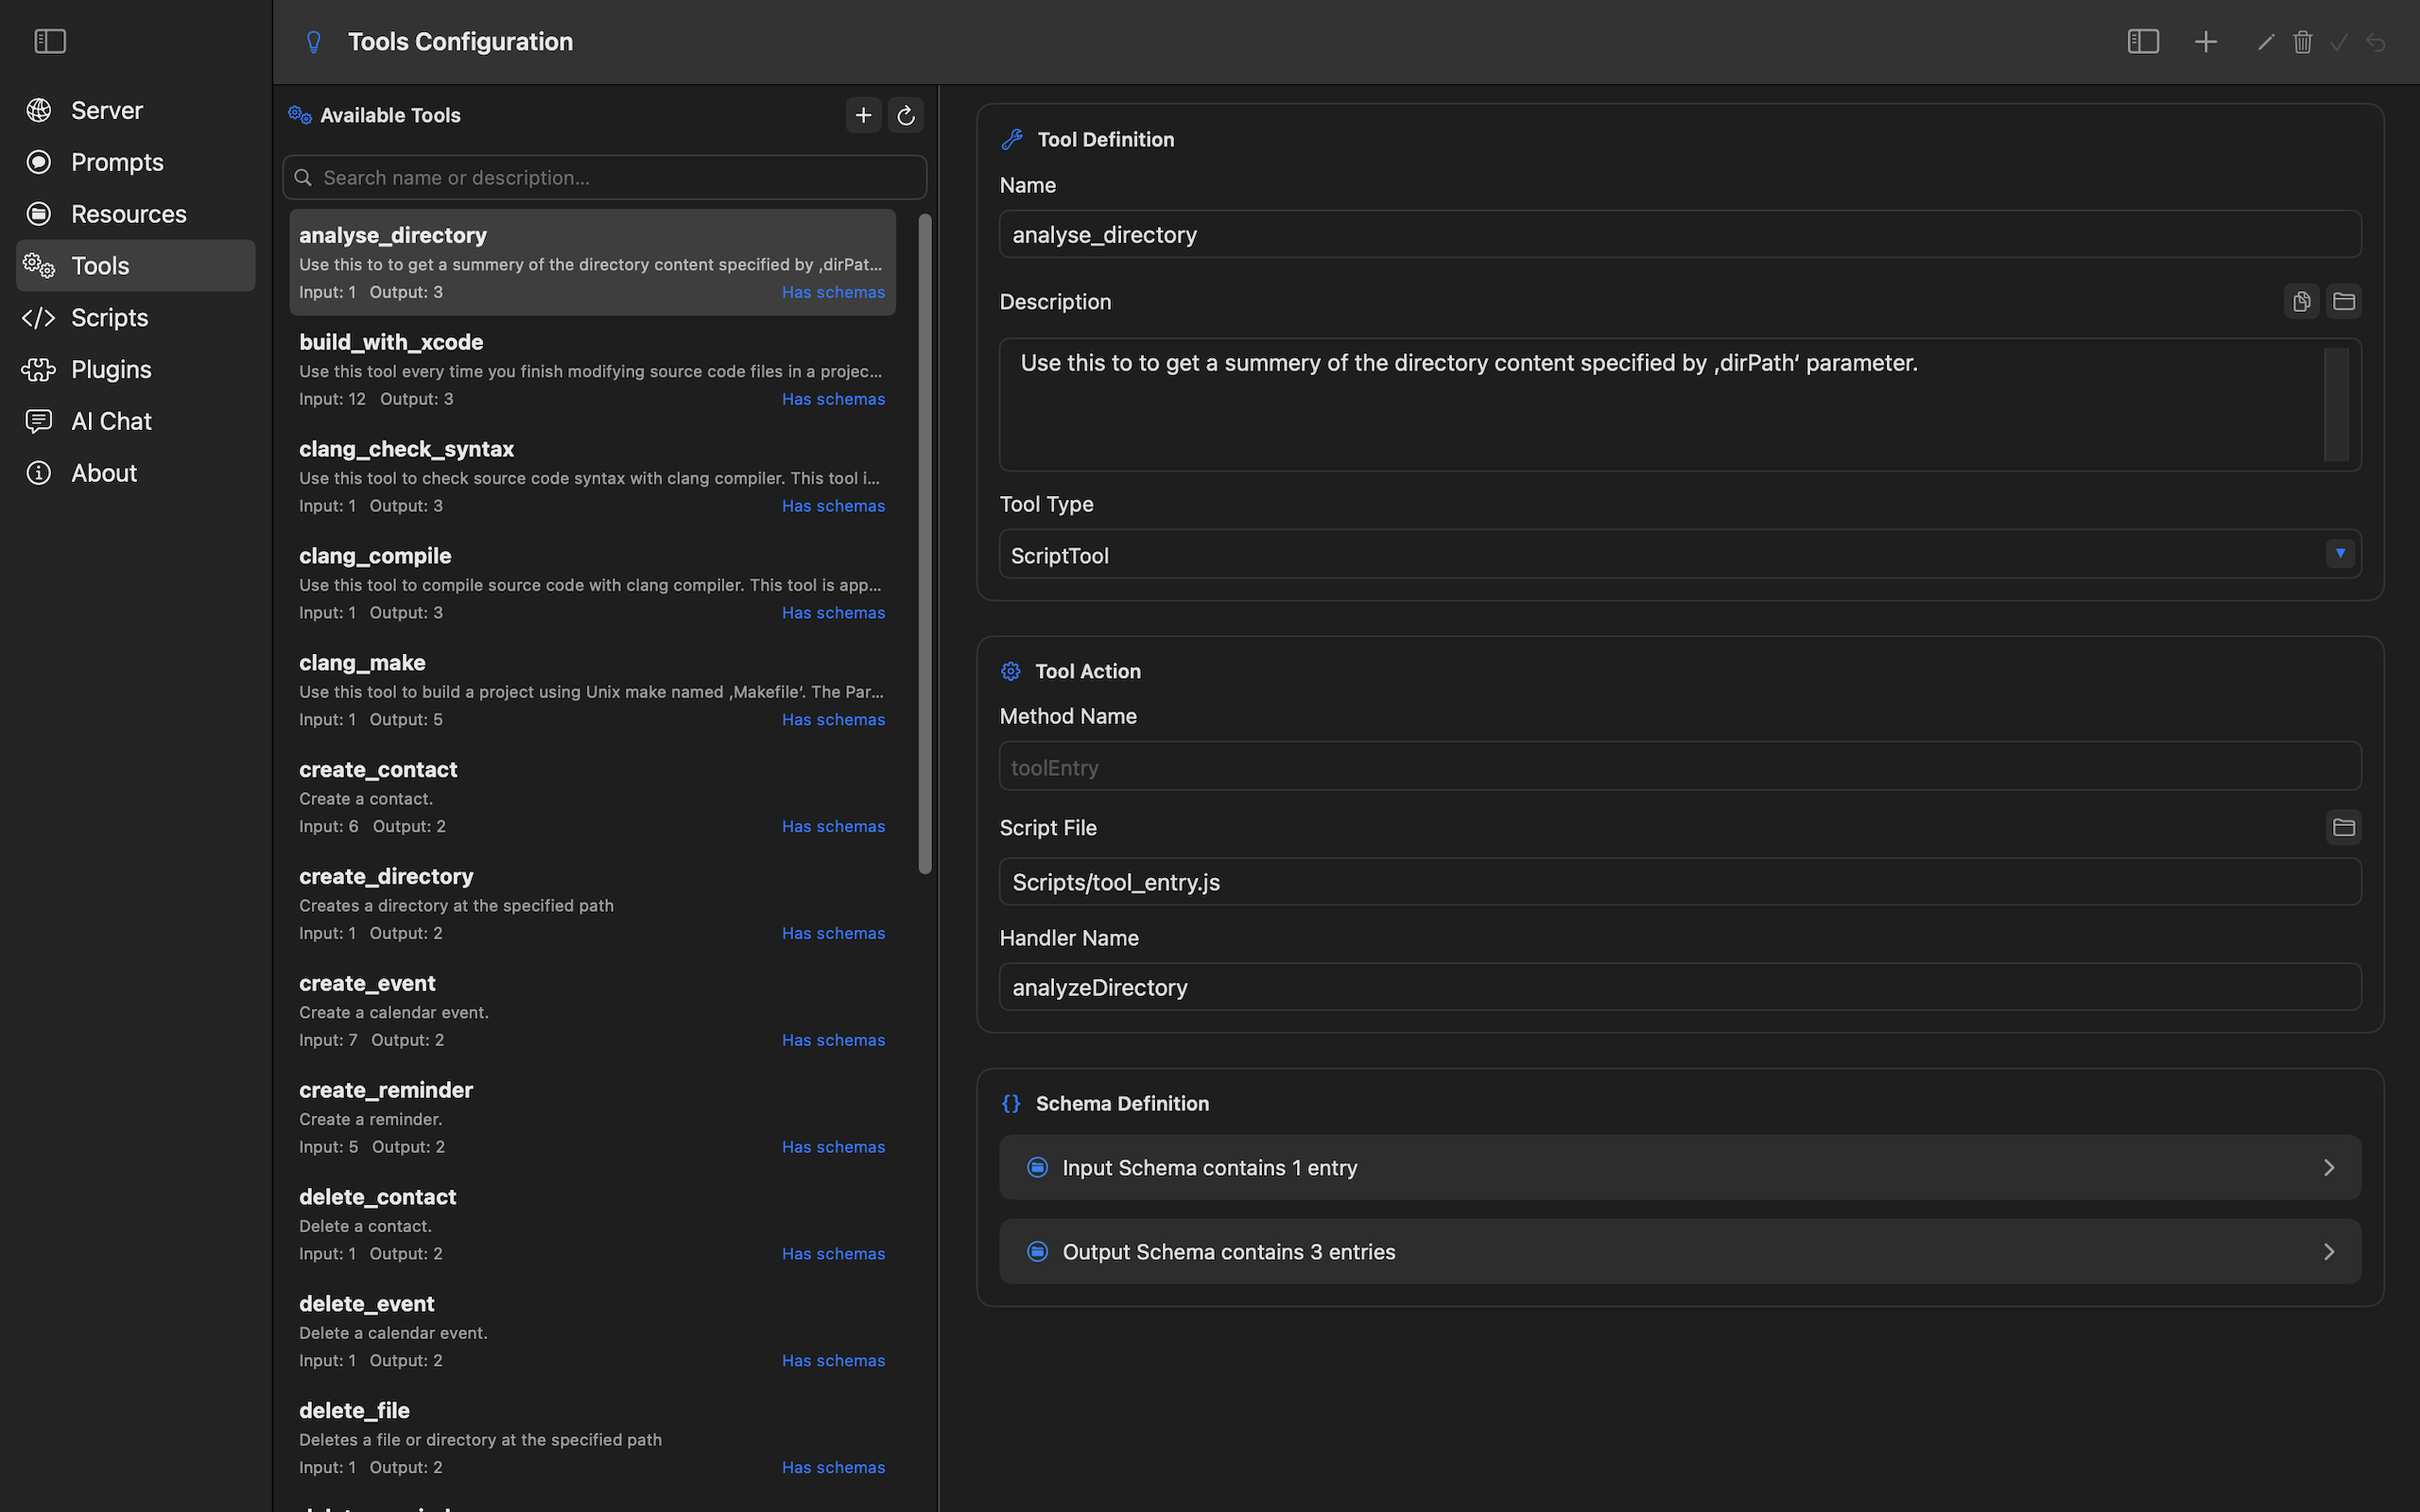The image size is (2420, 1512).
Task: Select create_directory tool
Action: tap(592, 904)
